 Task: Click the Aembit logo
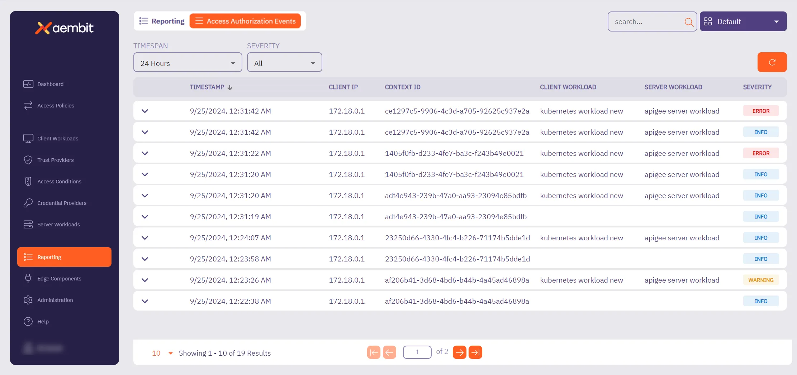click(64, 28)
